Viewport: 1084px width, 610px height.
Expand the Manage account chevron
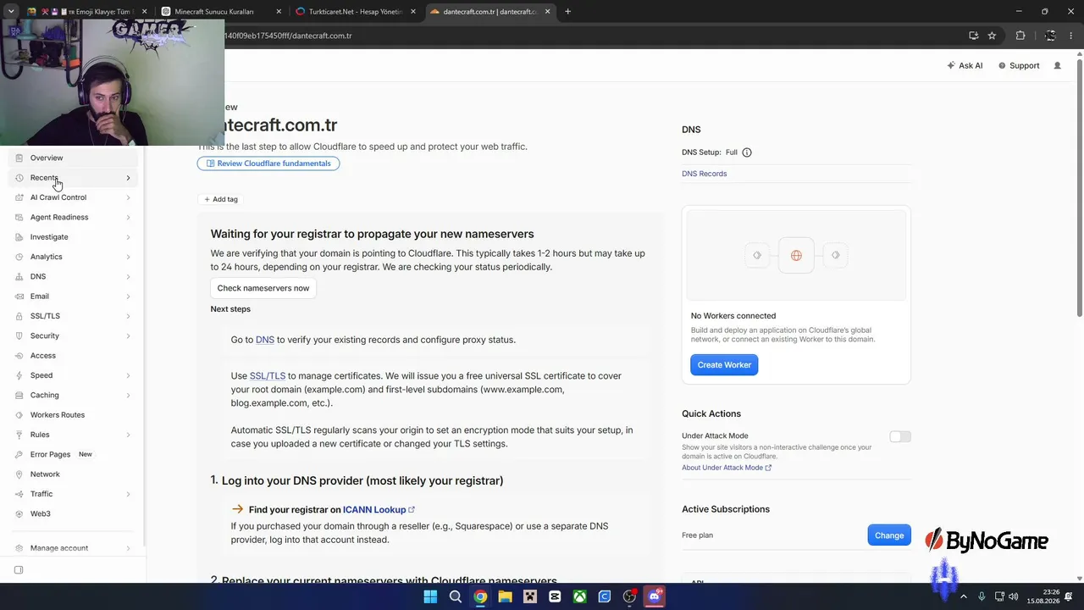pos(128,548)
